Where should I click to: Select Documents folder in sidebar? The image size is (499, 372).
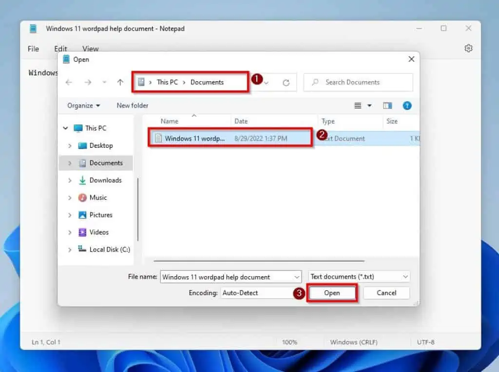coord(106,163)
